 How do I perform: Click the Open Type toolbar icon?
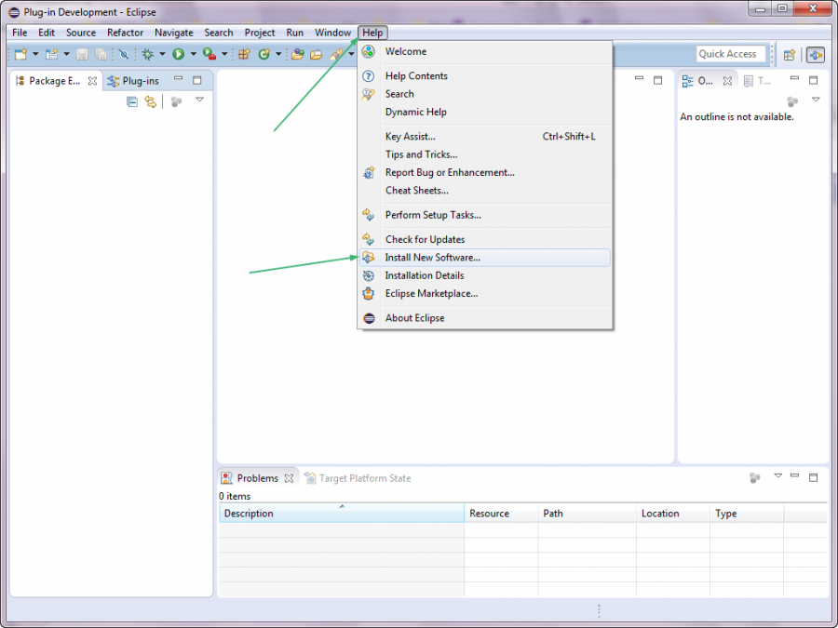click(x=298, y=54)
